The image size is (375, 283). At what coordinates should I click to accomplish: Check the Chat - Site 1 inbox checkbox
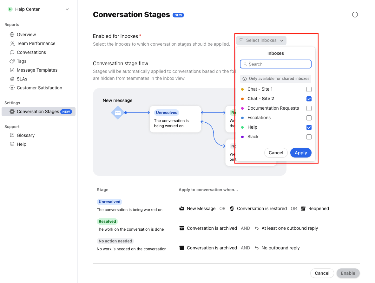click(x=309, y=89)
